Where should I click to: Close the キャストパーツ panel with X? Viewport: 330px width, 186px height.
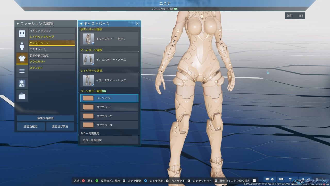[137, 24]
